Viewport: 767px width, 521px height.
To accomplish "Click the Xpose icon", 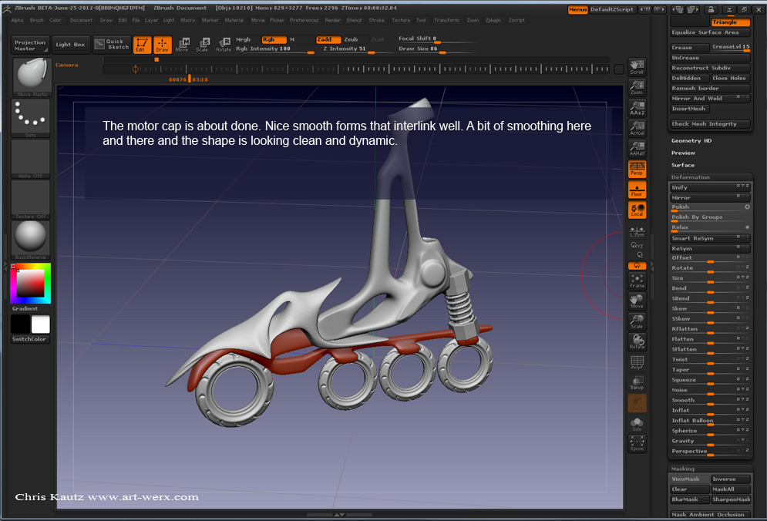I will pyautogui.click(x=637, y=444).
